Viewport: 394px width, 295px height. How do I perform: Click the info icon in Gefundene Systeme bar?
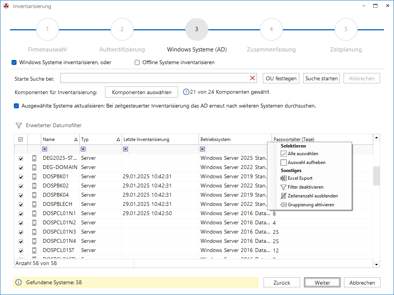coord(18,282)
